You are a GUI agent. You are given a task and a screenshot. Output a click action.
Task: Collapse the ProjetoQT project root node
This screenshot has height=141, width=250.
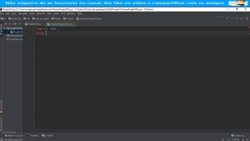click(4, 28)
